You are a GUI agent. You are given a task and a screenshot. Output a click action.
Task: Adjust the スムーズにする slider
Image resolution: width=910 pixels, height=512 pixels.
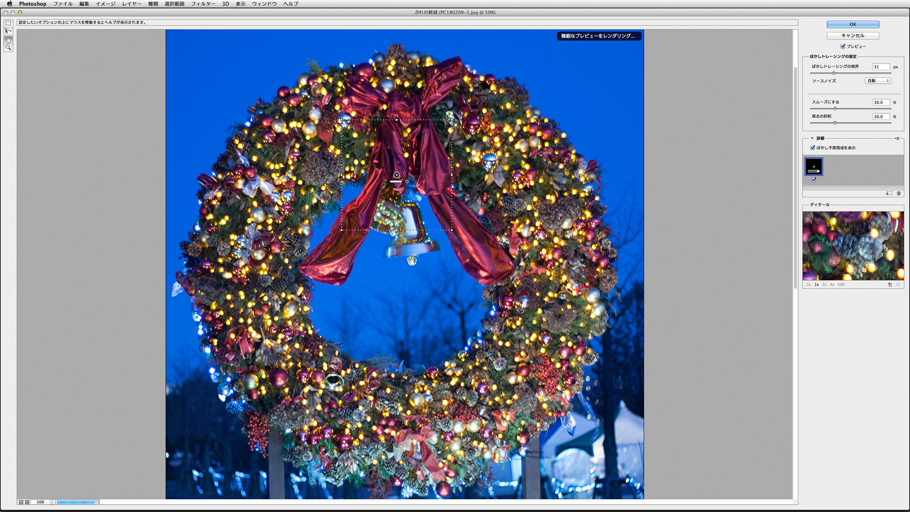click(835, 109)
